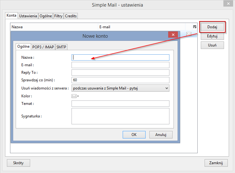
Task: Switch to the POP3 / IMAP tab
Action: 43,47
